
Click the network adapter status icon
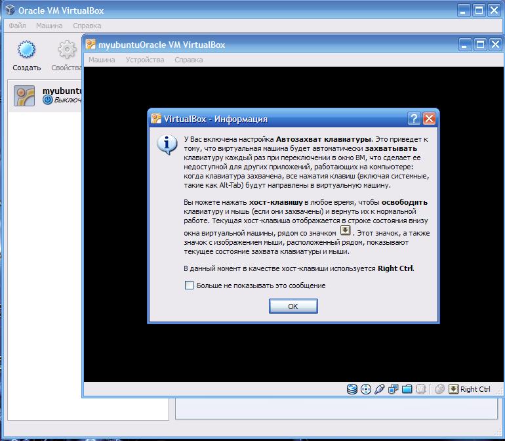(393, 389)
